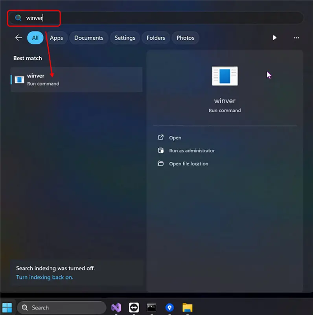Screen dimensions: 313x315
Task: Click Turn indexing back on link
Action: pos(44,277)
